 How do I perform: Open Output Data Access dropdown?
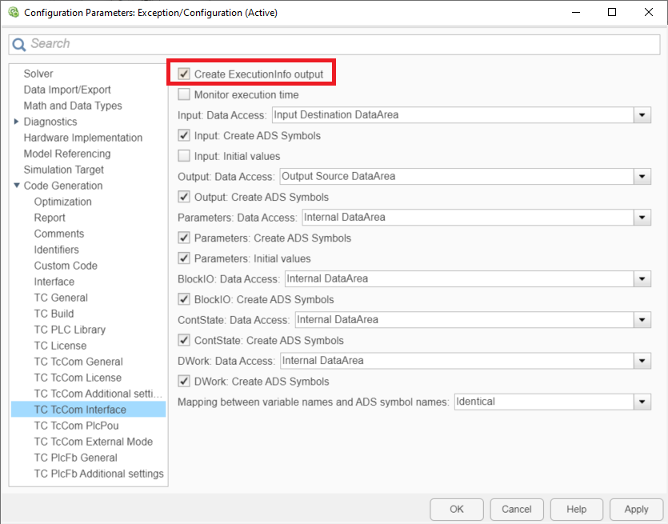click(x=642, y=177)
